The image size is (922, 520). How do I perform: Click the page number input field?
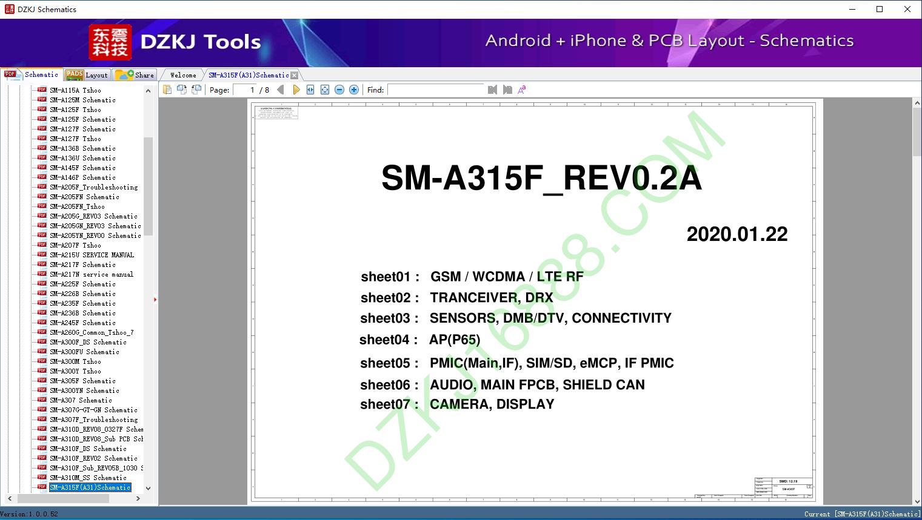pyautogui.click(x=245, y=90)
